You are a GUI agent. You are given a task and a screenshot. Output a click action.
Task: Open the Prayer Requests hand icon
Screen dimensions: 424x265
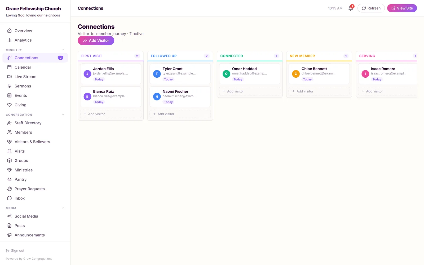point(10,189)
